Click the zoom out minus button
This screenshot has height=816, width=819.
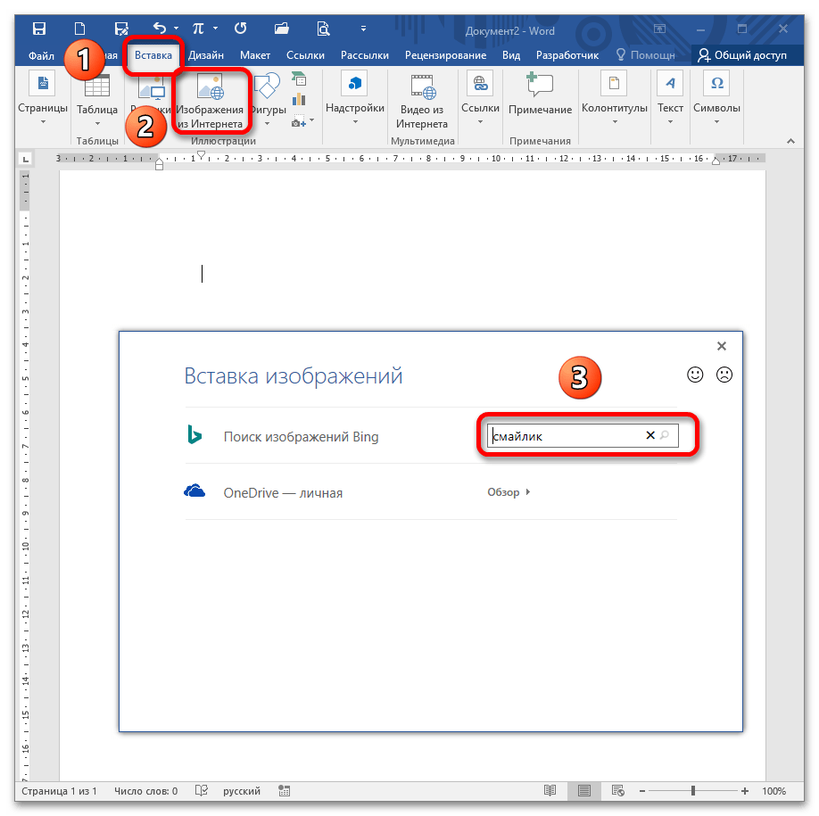[x=642, y=791]
